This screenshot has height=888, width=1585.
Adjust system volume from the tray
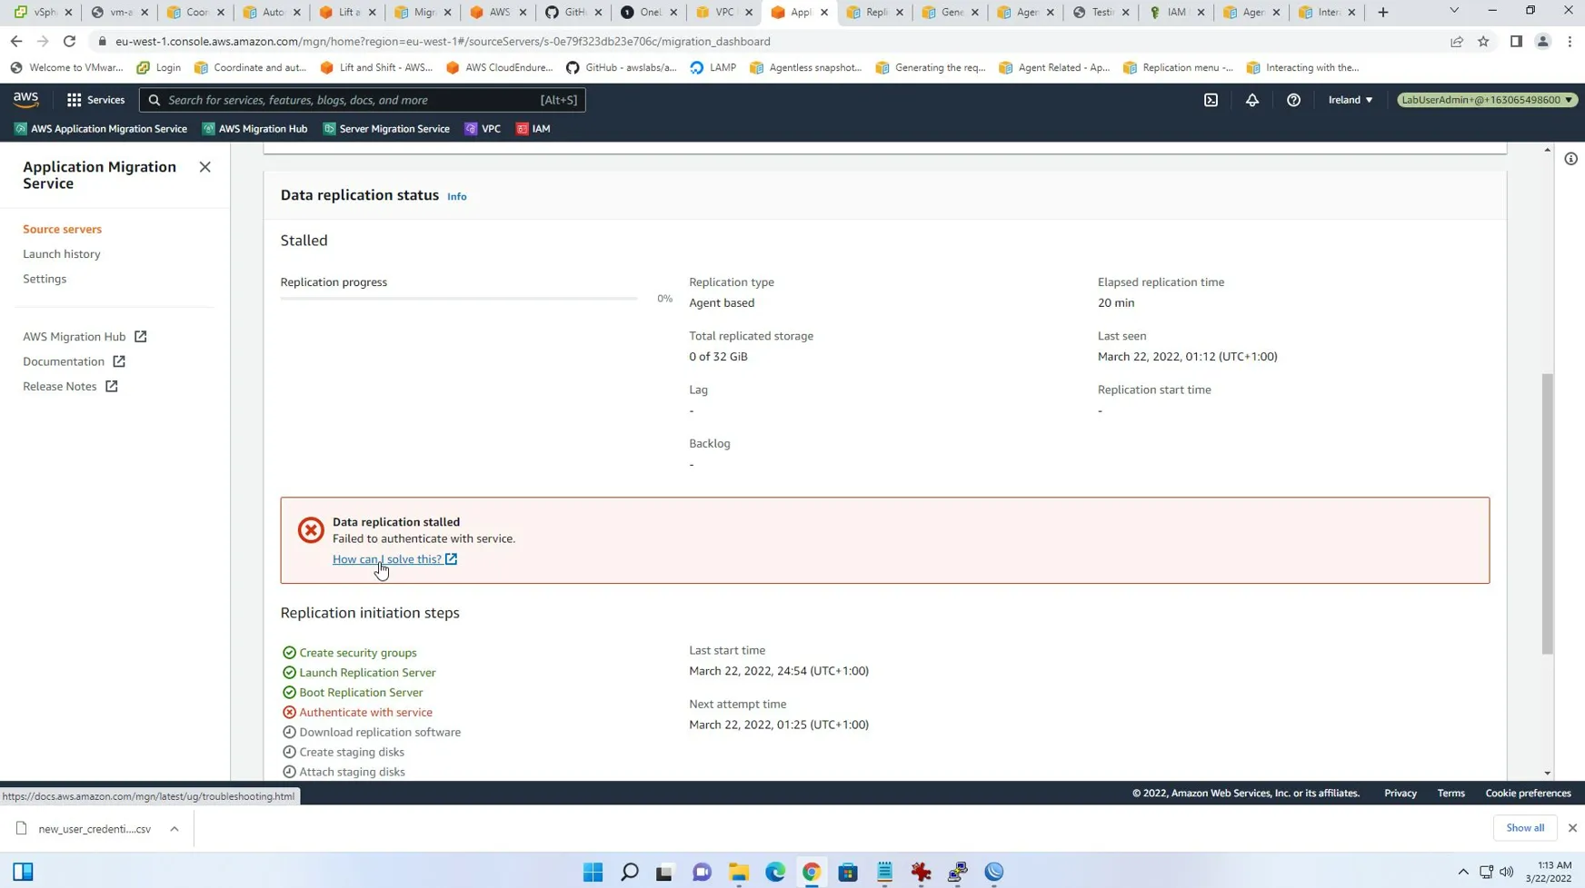click(x=1506, y=872)
